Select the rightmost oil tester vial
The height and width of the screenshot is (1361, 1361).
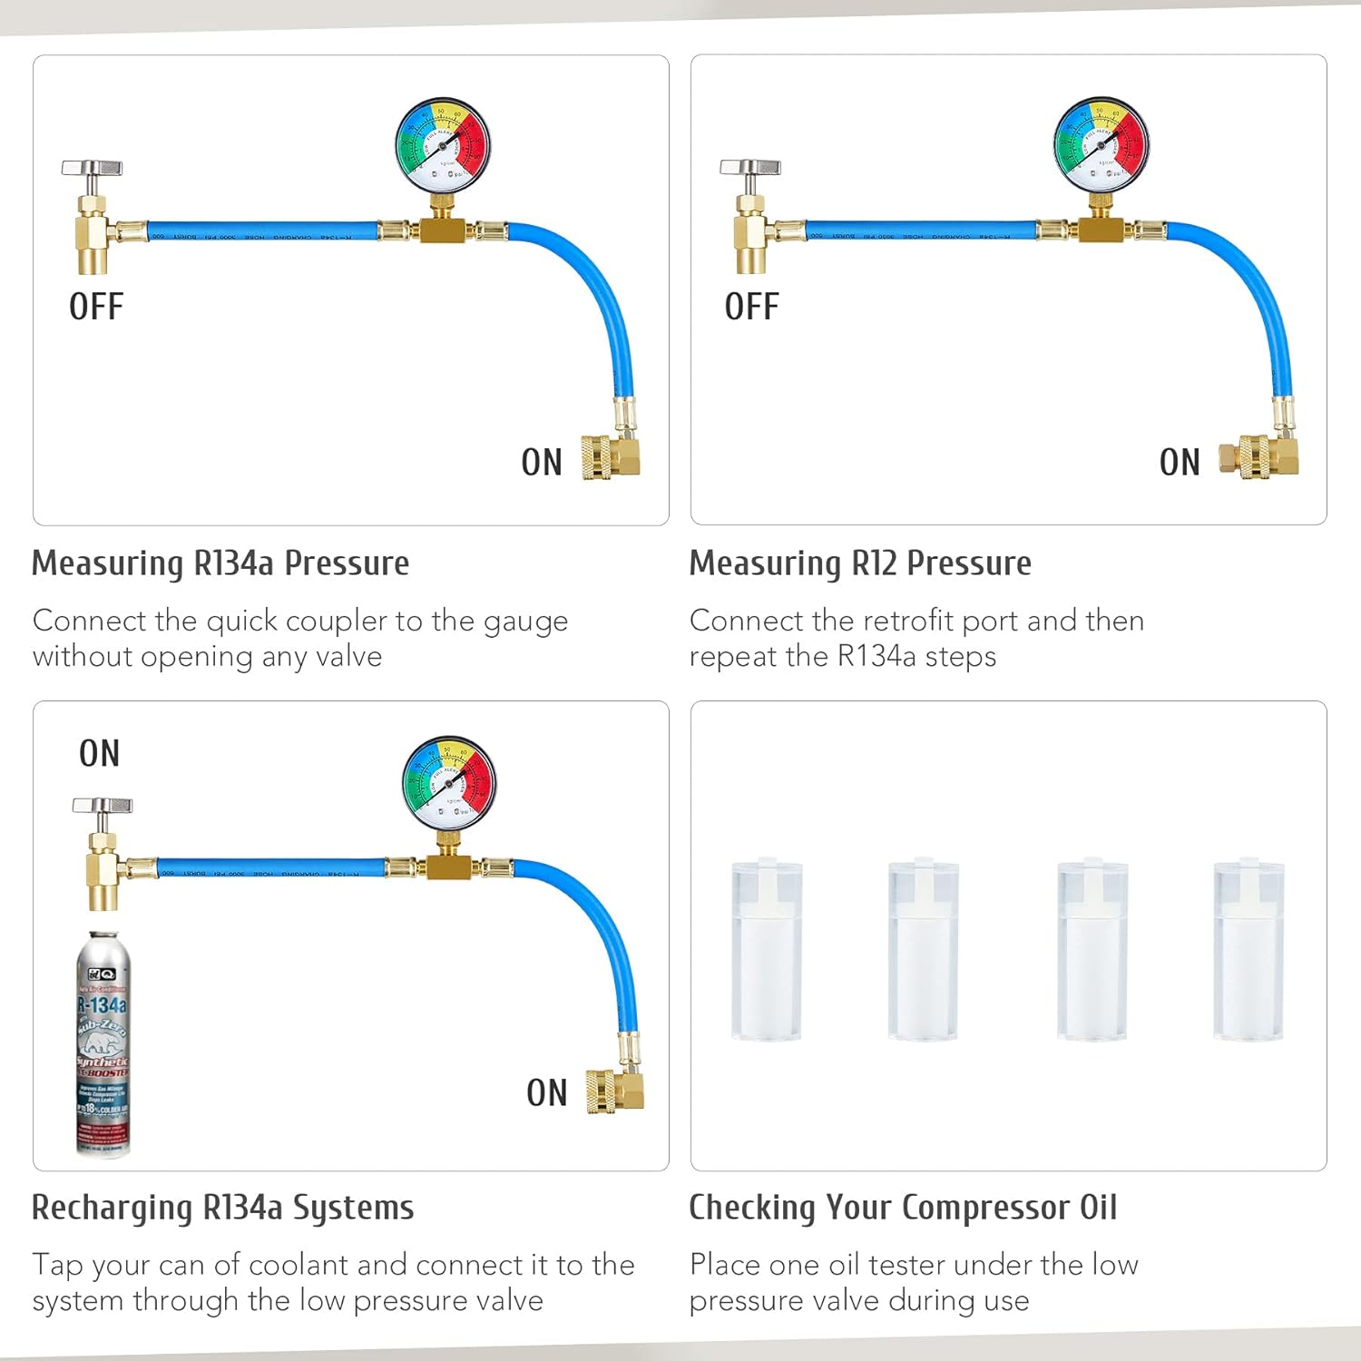(x=1248, y=949)
